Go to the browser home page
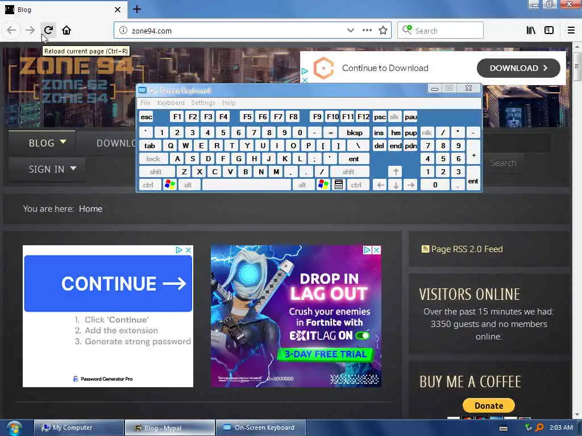The image size is (582, 436). (x=66, y=31)
